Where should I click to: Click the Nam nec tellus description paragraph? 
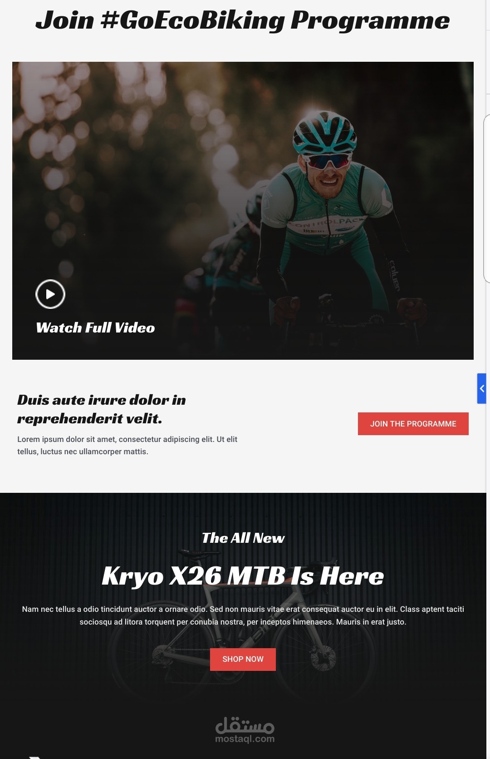click(x=243, y=615)
